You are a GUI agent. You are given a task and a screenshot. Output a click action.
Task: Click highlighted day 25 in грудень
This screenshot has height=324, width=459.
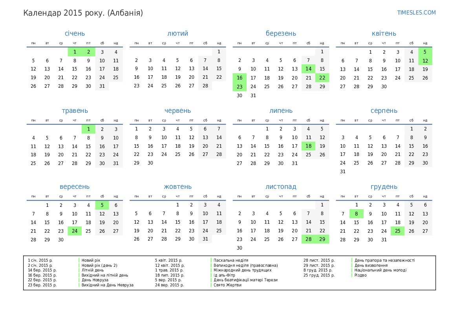(x=398, y=231)
